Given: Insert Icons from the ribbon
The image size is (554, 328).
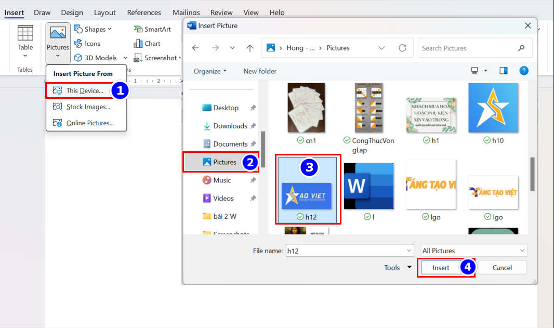Looking at the screenshot, I should point(87,44).
